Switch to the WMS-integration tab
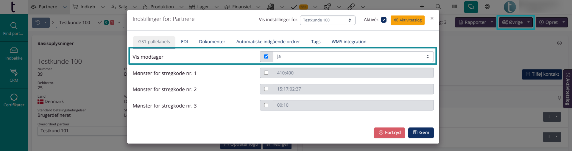 [349, 42]
